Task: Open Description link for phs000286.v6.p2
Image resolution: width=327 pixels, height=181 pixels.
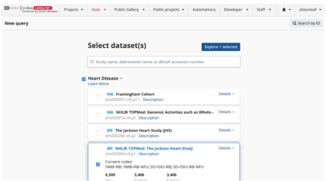Action: click(x=149, y=136)
